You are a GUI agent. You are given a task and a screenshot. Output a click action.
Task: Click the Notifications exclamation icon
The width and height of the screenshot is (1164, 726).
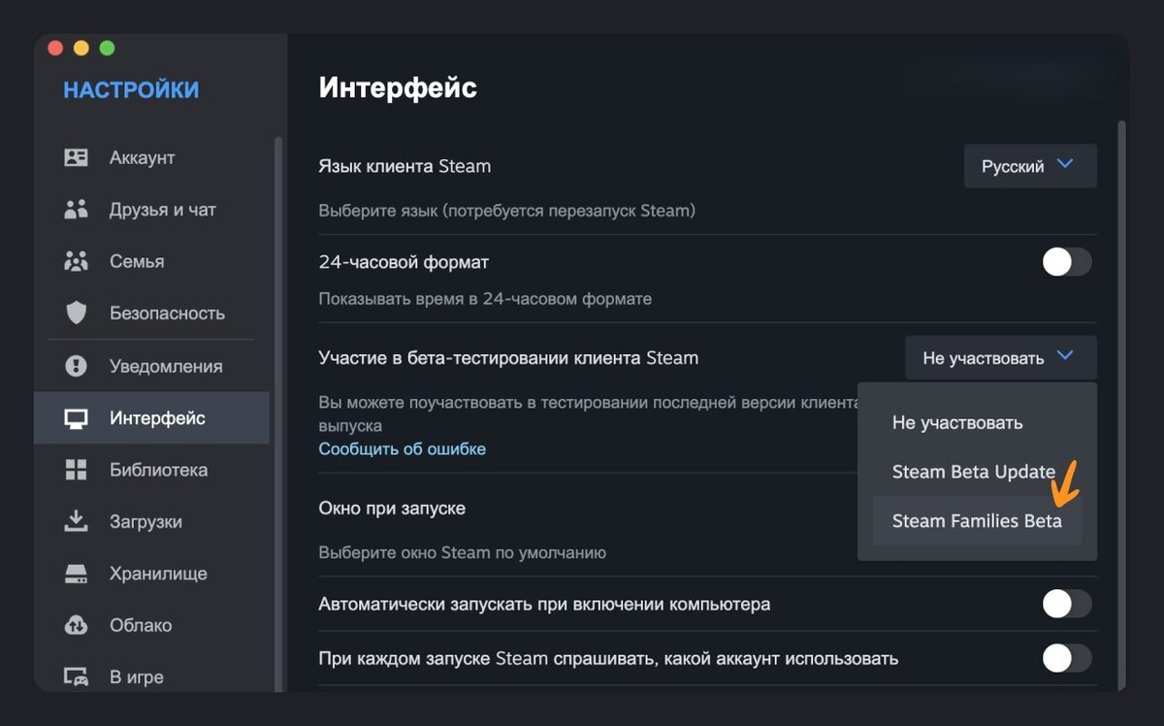76,366
